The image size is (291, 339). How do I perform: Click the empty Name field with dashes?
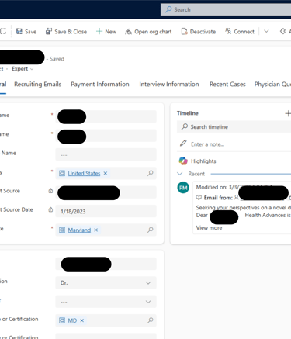[106, 154]
